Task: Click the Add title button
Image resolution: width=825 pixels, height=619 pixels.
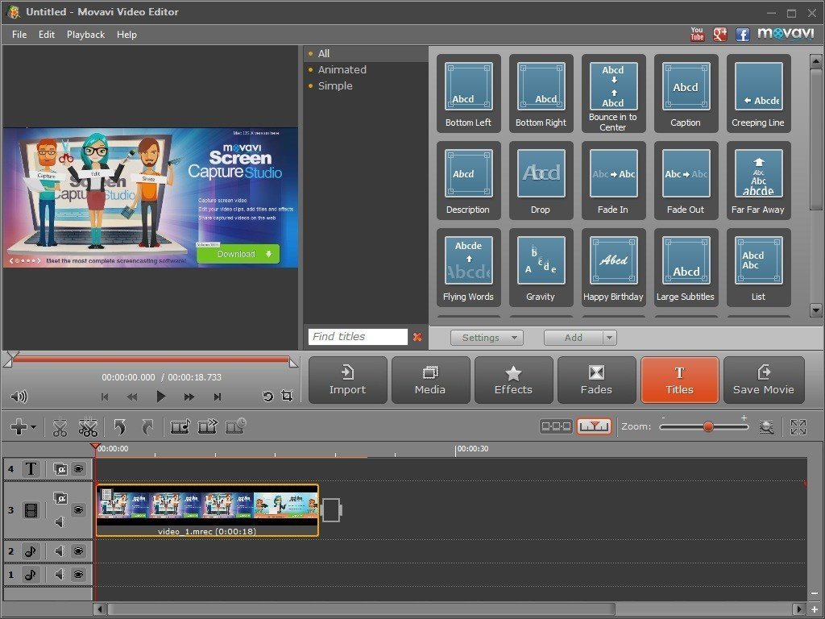Action: coord(574,338)
